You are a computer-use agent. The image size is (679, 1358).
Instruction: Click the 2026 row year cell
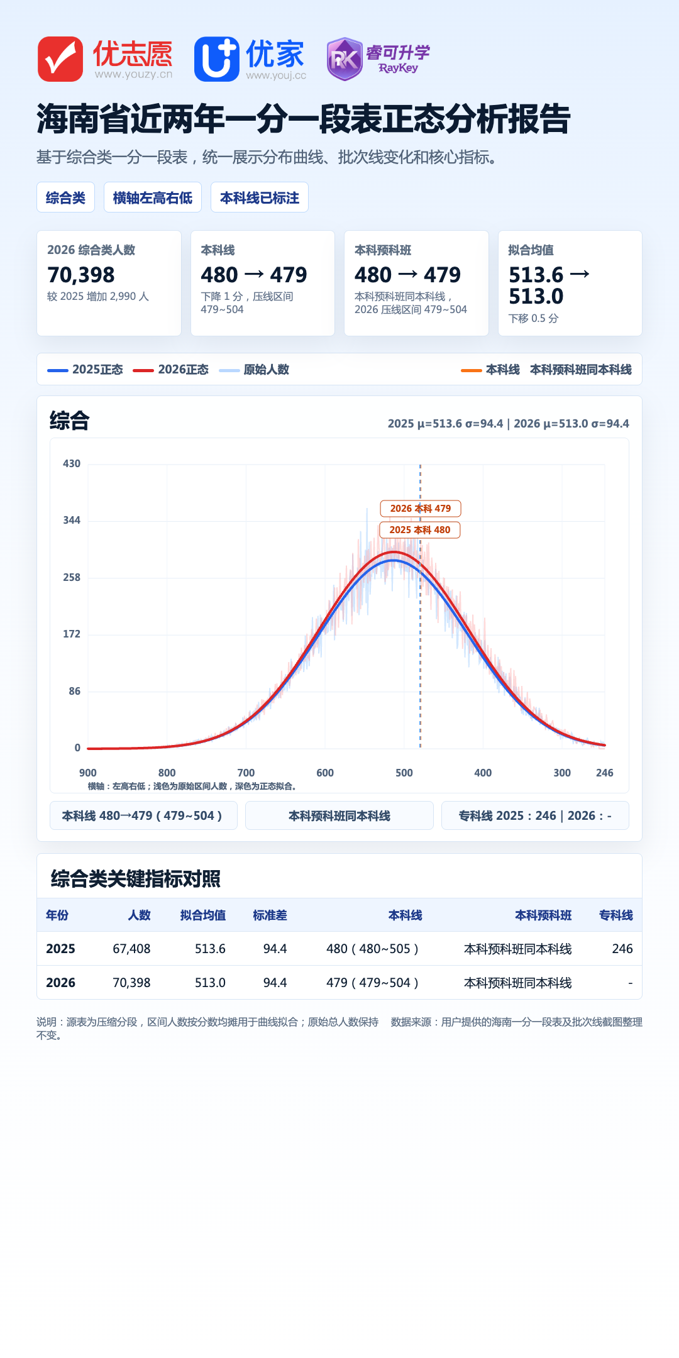[60, 983]
